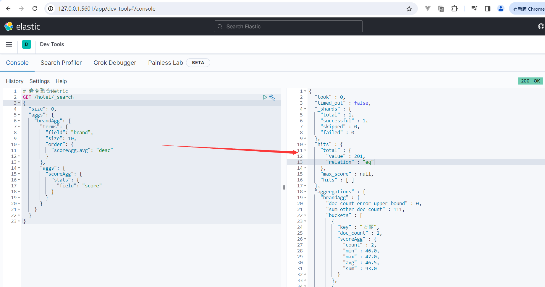
Task: Click the BETA badge next to Painless Lab
Action: (x=198, y=63)
